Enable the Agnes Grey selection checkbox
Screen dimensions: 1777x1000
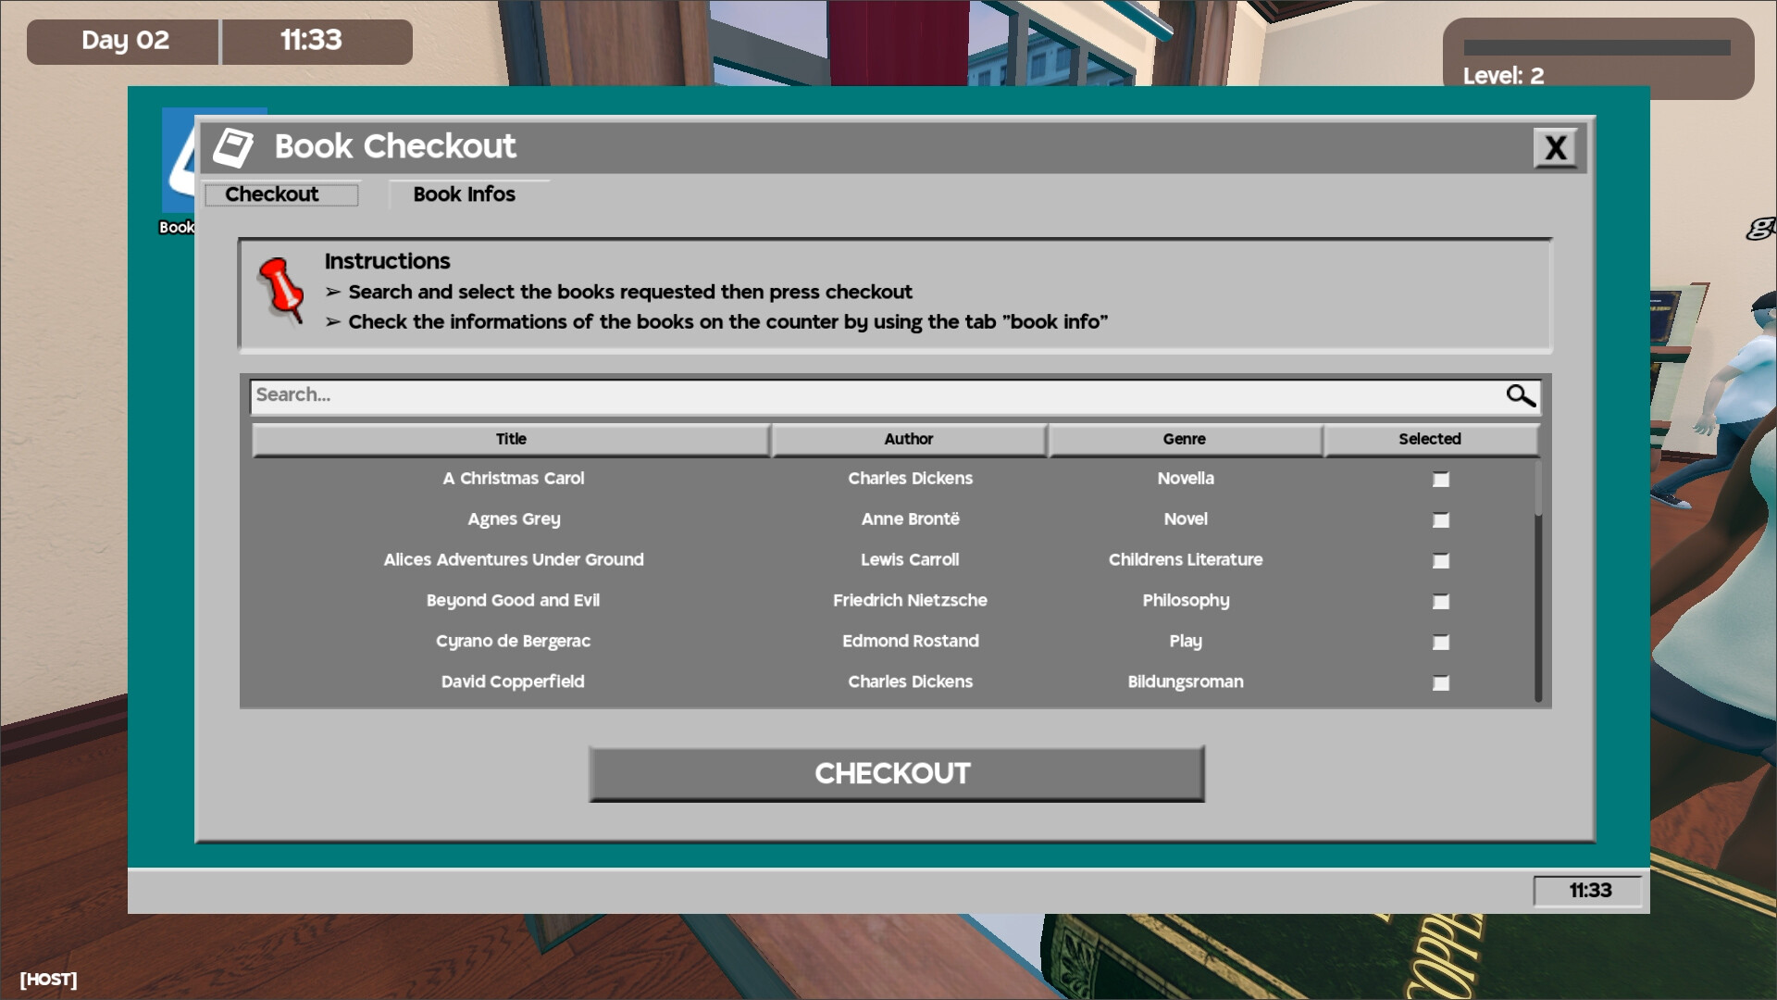tap(1441, 519)
